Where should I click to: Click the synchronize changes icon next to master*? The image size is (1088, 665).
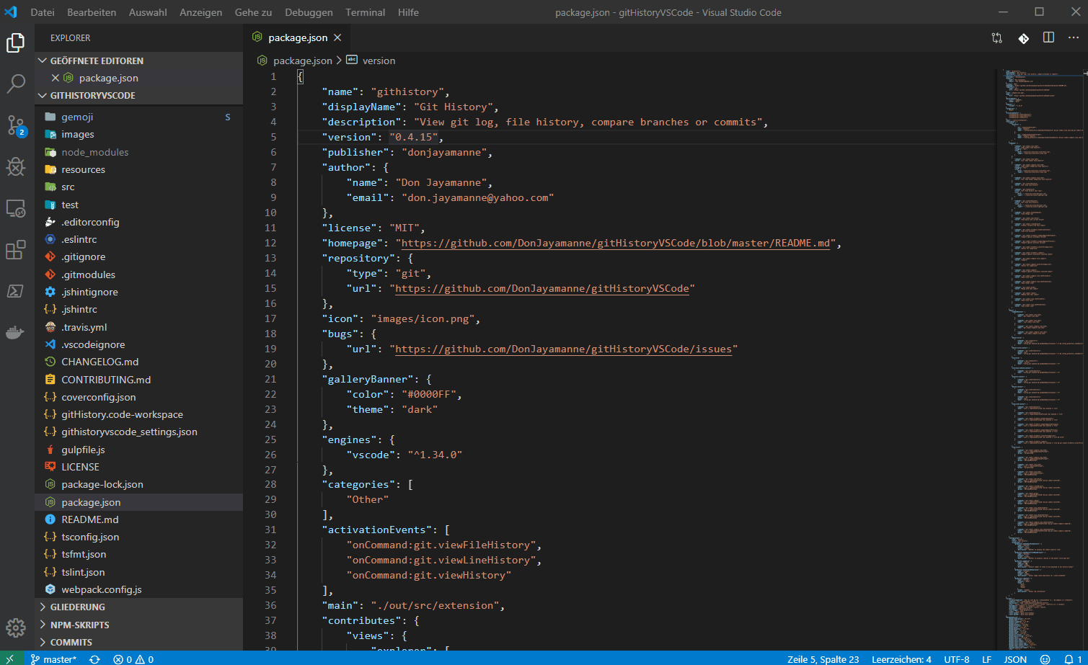(x=94, y=659)
